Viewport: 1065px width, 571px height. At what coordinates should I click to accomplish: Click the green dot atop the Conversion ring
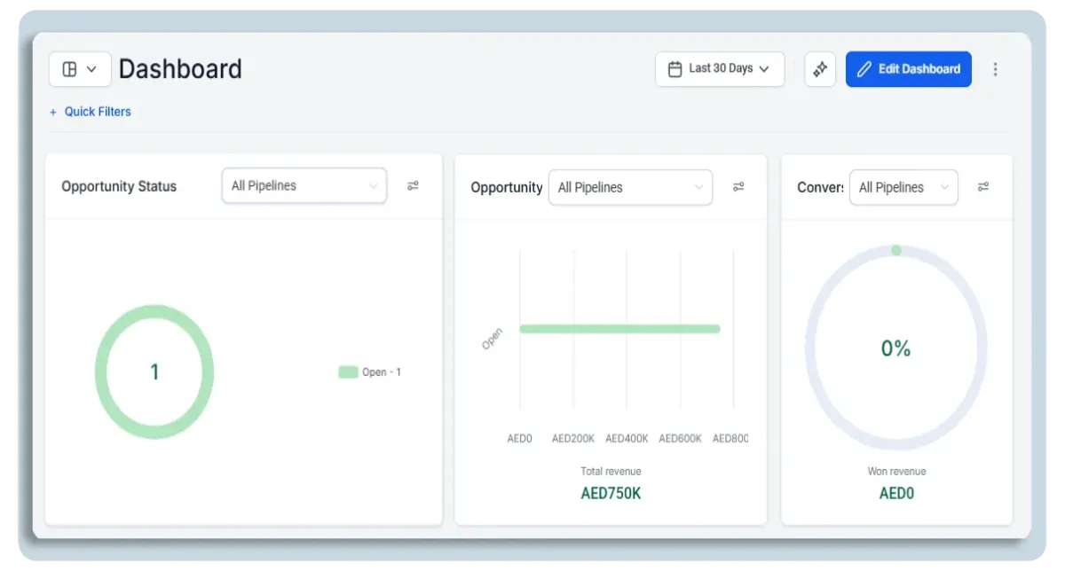pos(895,251)
